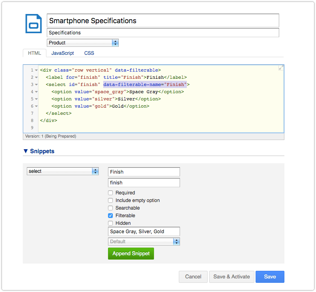The image size is (316, 292).
Task: Click the Snippets section heading
Action: coord(42,151)
